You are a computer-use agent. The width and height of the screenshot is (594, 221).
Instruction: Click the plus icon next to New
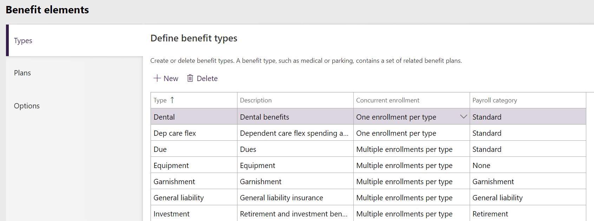[x=157, y=78]
